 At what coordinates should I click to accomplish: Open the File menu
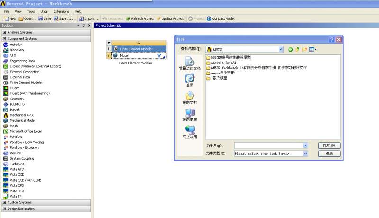click(x=7, y=11)
